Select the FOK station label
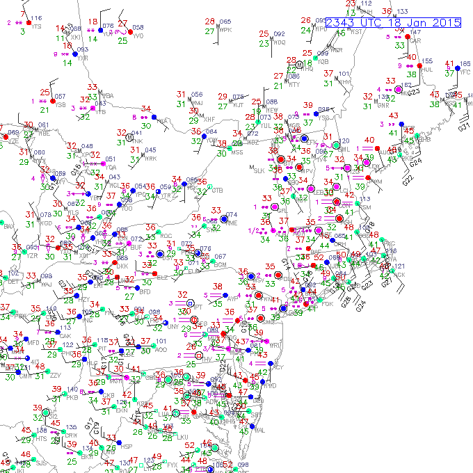The height and width of the screenshot is (473, 473). pyautogui.click(x=328, y=304)
